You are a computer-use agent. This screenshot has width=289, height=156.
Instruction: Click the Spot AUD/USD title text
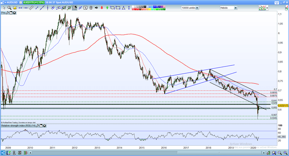click(x=64, y=3)
